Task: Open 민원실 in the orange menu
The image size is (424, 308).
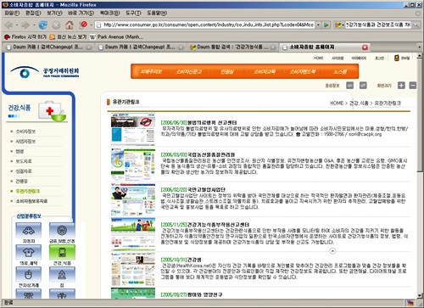Action: [227, 71]
